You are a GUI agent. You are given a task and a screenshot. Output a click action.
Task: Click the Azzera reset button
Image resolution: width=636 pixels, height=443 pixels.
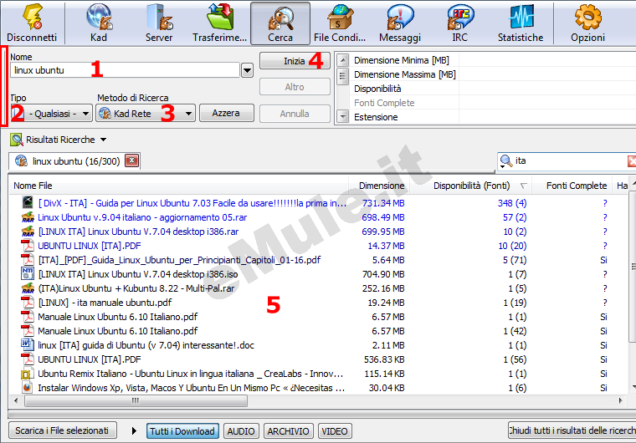[226, 113]
